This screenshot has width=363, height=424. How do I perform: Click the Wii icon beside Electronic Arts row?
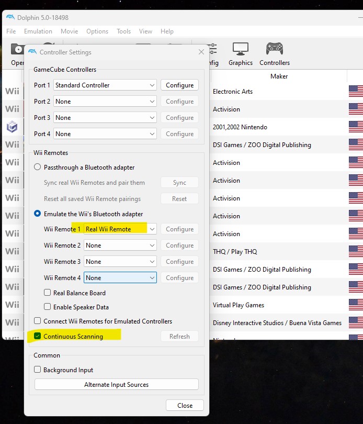(12, 91)
